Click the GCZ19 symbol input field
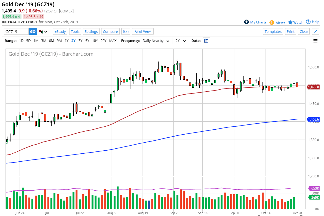 point(15,31)
